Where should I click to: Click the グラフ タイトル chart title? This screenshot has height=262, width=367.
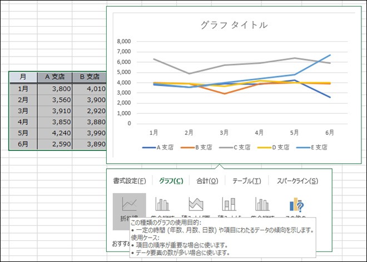(x=234, y=25)
